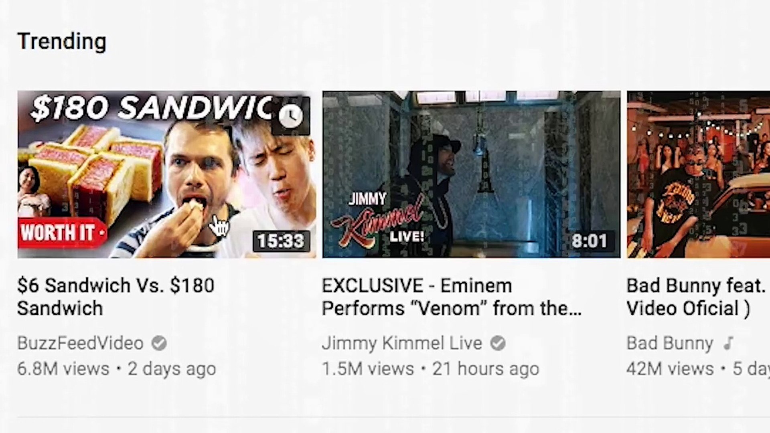
Task: Open the Eminem Jimmy Kimmel performance thumbnail
Action: tap(472, 174)
